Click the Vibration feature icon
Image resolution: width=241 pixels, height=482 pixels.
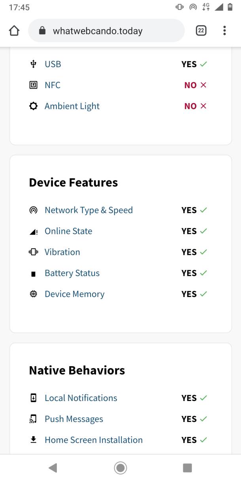point(33,252)
